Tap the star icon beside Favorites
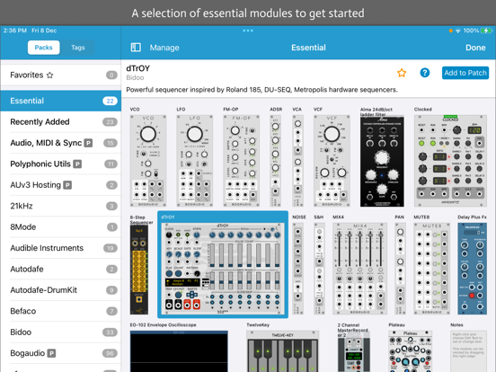The width and height of the screenshot is (496, 372). coord(49,75)
